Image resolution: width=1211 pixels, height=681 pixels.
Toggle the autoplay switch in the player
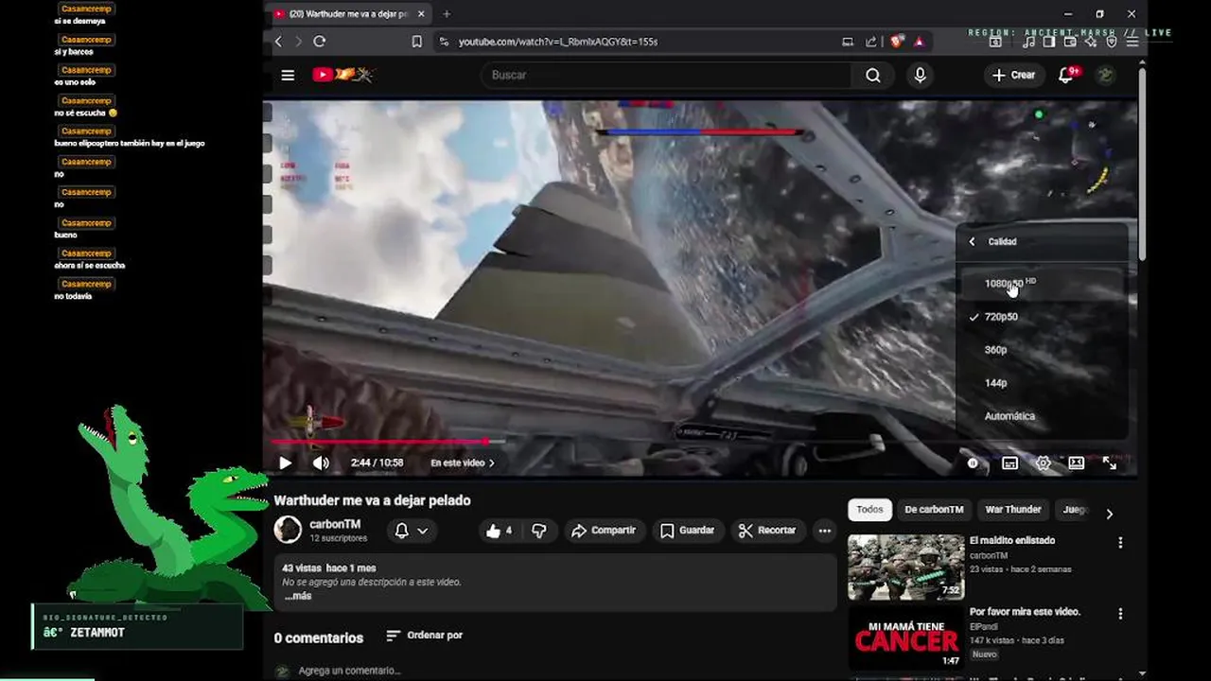973,463
